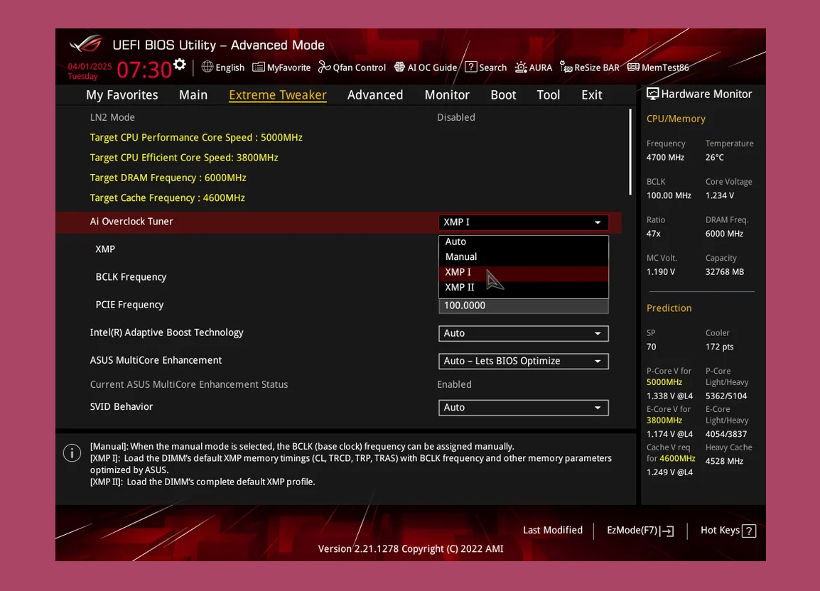Switch to the Boot tab
The width and height of the screenshot is (820, 591).
503,94
